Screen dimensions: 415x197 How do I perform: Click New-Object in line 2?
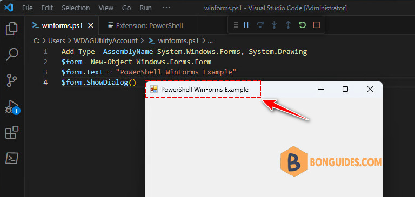pyautogui.click(x=111, y=62)
